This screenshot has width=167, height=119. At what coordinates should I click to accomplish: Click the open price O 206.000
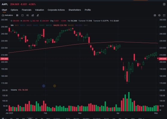pyautogui.click(x=15, y=21)
